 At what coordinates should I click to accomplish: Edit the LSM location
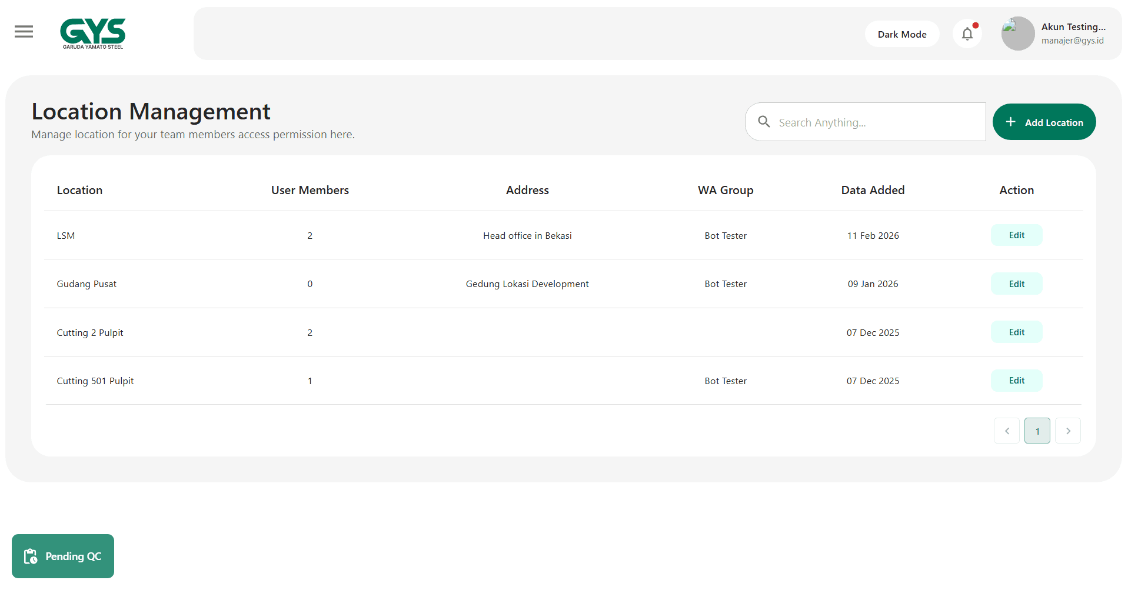[1016, 235]
